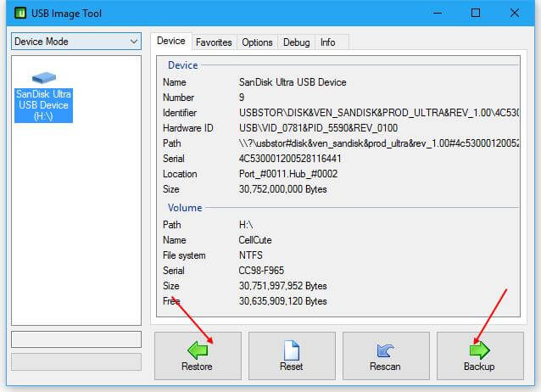Switch to the Favorites tab

[x=214, y=42]
